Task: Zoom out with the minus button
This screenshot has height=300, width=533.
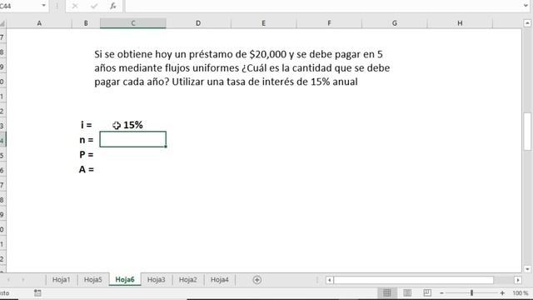Action: (441, 292)
